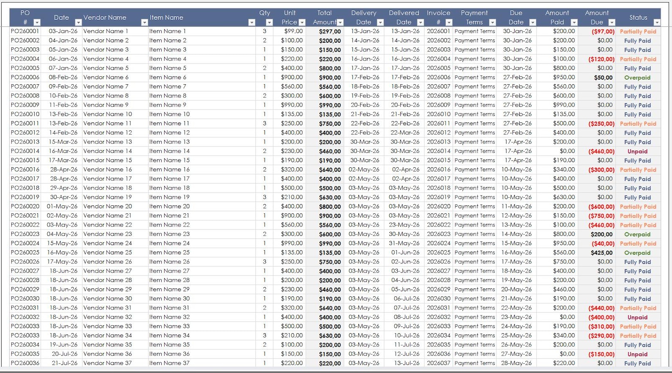This screenshot has height=373, width=672.
Task: Select the 11-May-26 due date cell
Action: [517, 206]
